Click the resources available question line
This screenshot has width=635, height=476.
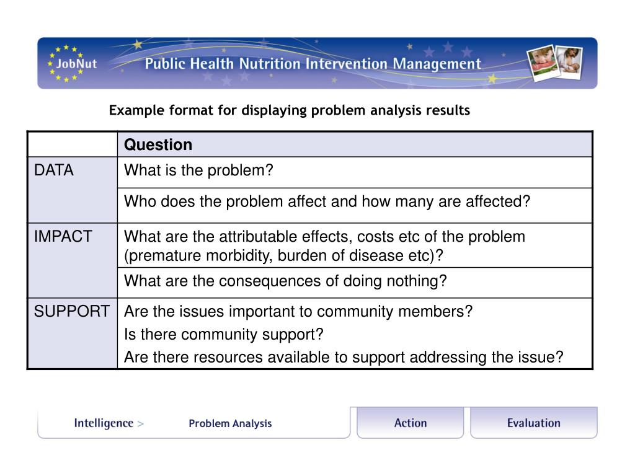[344, 357]
